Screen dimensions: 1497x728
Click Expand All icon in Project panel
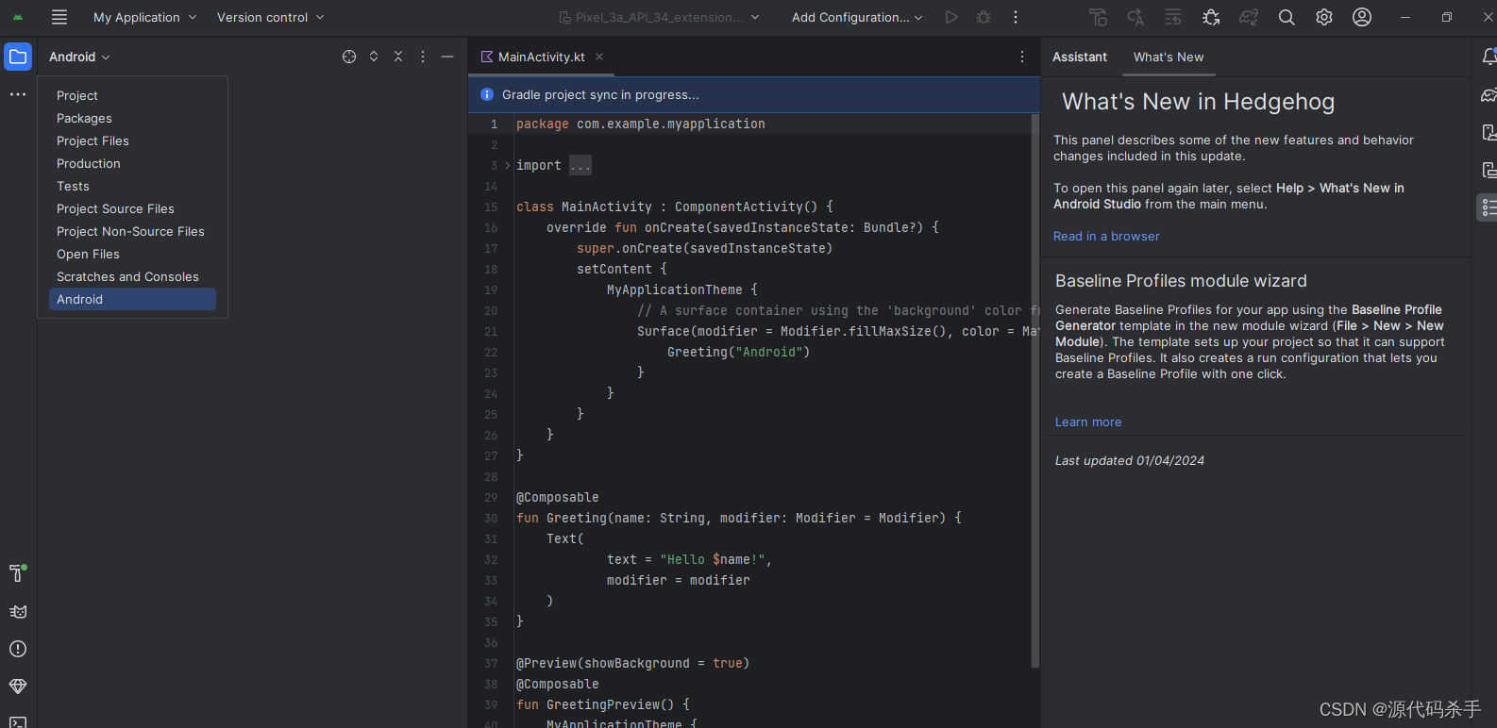point(374,57)
